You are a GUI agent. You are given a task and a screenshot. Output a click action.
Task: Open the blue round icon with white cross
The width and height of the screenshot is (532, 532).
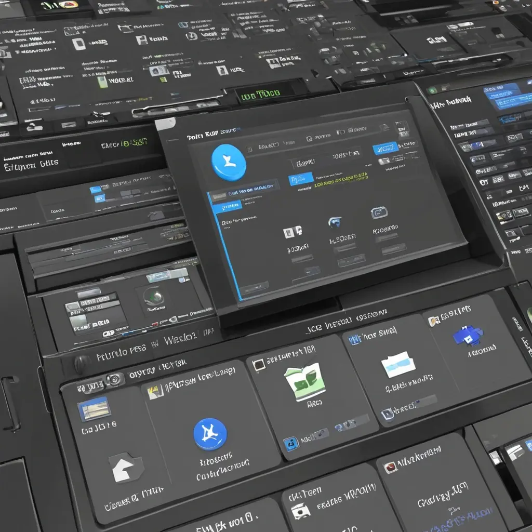coord(210,434)
